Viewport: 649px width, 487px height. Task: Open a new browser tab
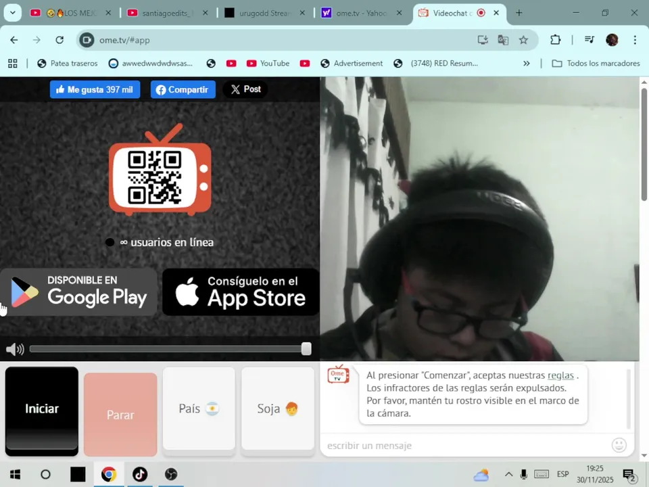[x=519, y=13]
